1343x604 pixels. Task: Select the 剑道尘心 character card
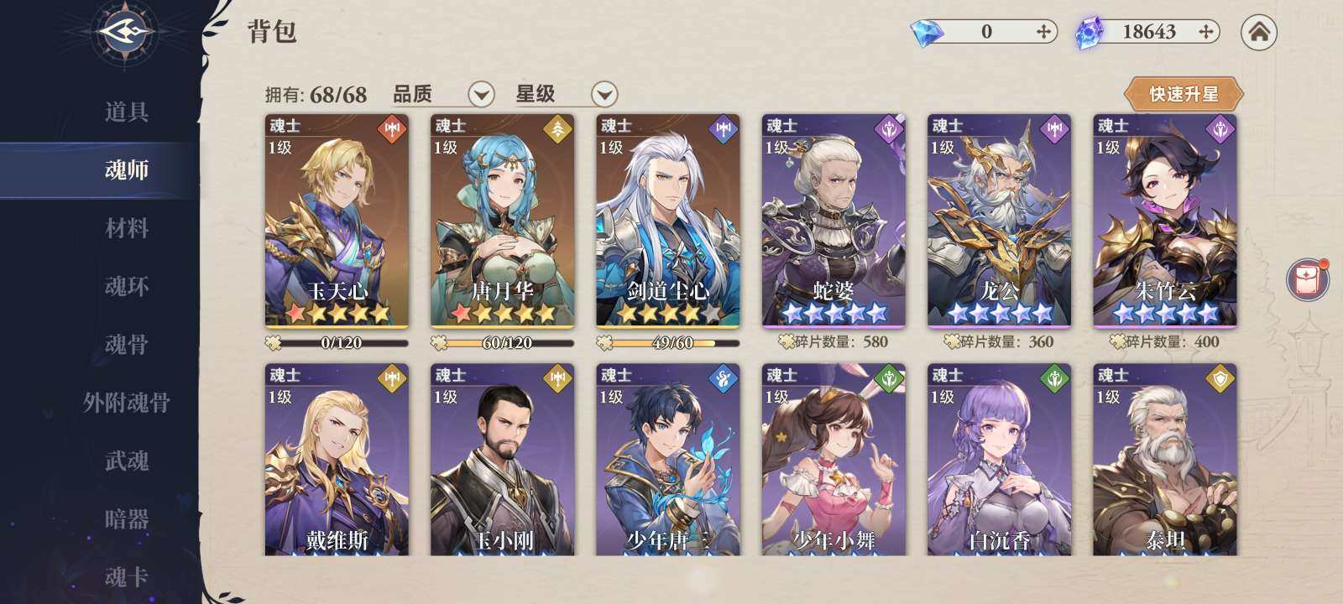pos(668,221)
